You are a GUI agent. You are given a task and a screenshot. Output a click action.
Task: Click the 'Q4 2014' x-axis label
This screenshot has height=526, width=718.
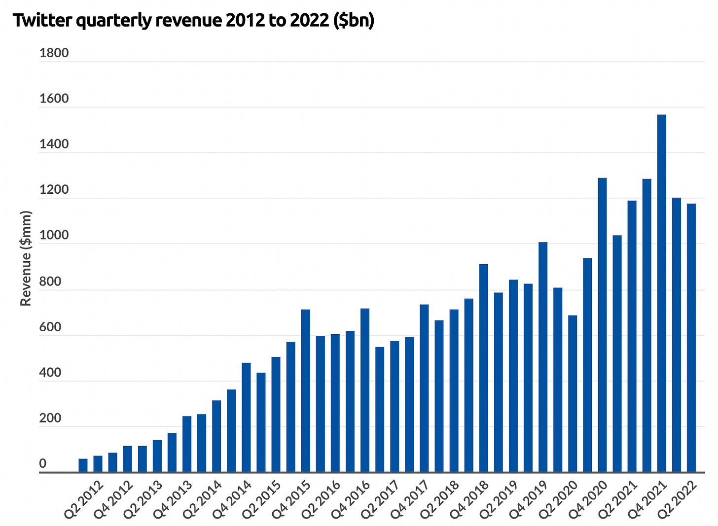pos(232,499)
